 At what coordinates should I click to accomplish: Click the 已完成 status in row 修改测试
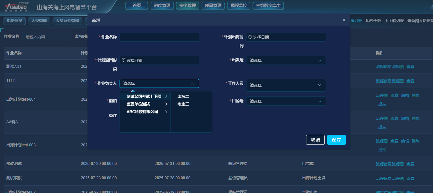[x=308, y=164]
